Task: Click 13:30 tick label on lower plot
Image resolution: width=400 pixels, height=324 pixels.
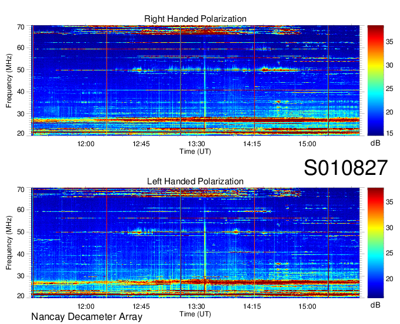Action: (x=196, y=306)
